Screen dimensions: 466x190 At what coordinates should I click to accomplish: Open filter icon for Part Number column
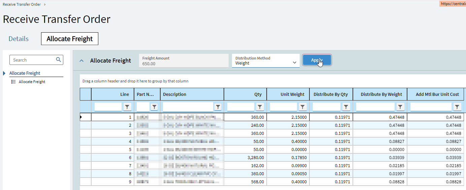point(154,107)
